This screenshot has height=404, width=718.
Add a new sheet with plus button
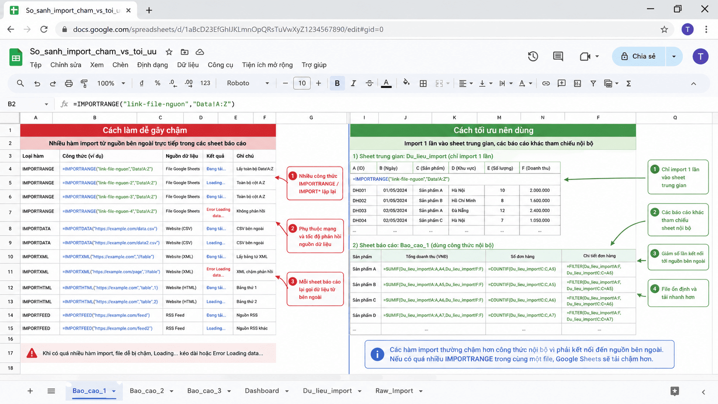point(30,391)
